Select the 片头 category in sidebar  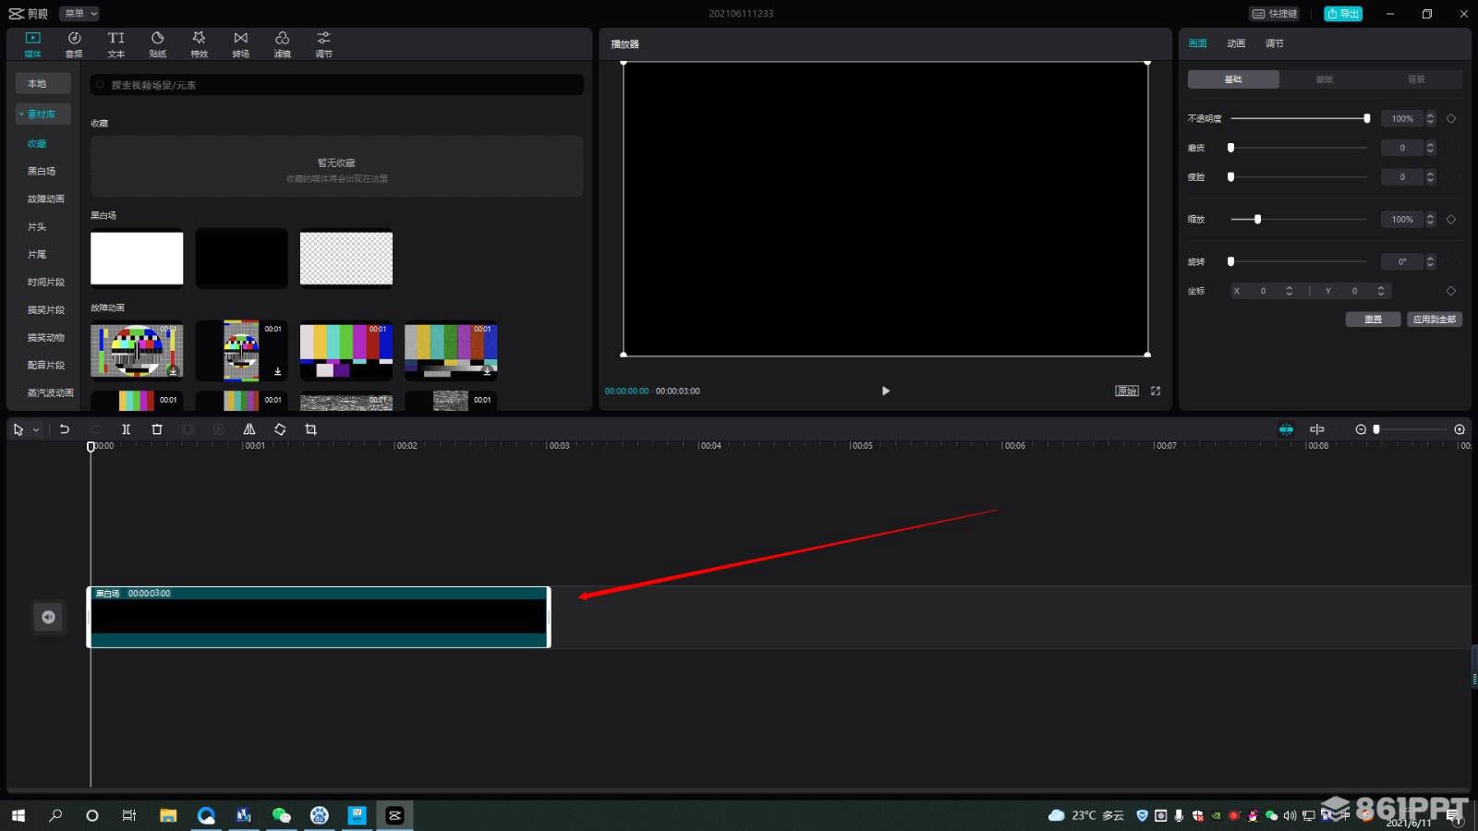click(37, 226)
